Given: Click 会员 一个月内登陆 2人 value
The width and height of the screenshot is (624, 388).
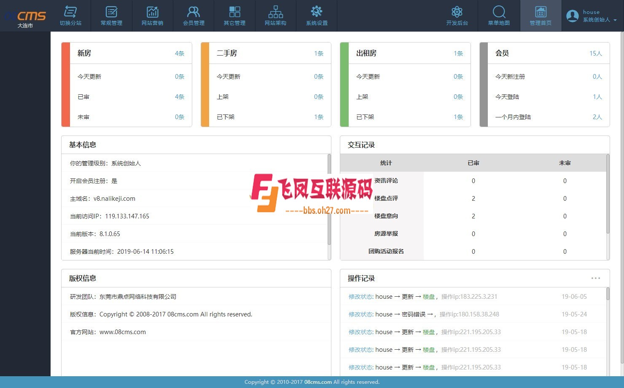Looking at the screenshot, I should tap(597, 117).
